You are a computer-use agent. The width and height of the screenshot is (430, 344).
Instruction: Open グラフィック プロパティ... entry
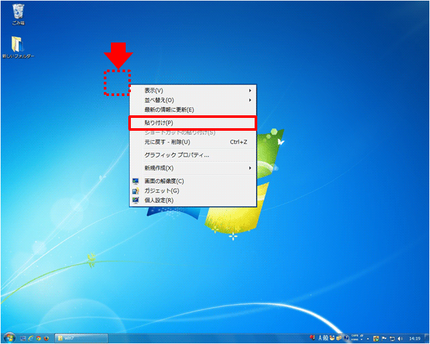[x=193, y=155]
